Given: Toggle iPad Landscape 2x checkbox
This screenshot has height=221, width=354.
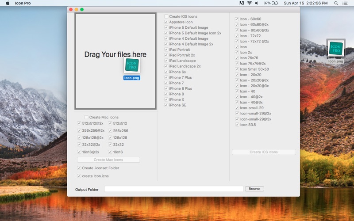Looking at the screenshot, I should 166,66.
